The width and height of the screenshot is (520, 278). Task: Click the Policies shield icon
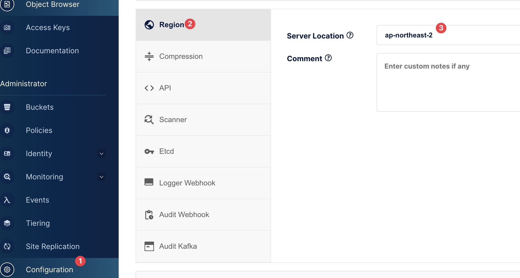point(7,130)
